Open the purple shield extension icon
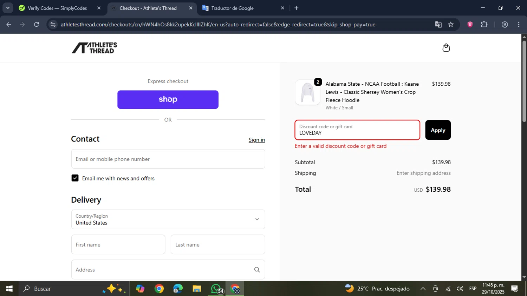 click(x=470, y=25)
